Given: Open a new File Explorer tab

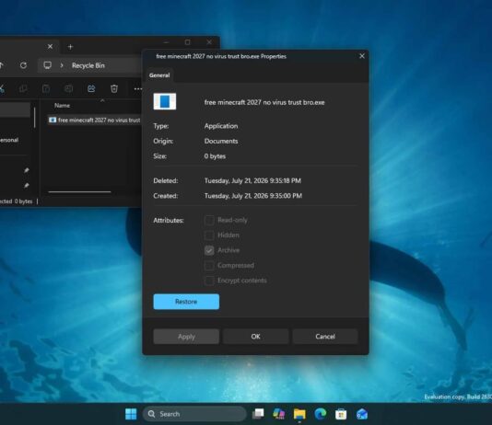Looking at the screenshot, I should coord(70,47).
